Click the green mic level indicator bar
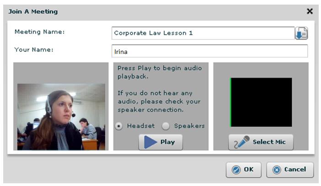The height and width of the screenshot is (186, 321). pos(231,102)
